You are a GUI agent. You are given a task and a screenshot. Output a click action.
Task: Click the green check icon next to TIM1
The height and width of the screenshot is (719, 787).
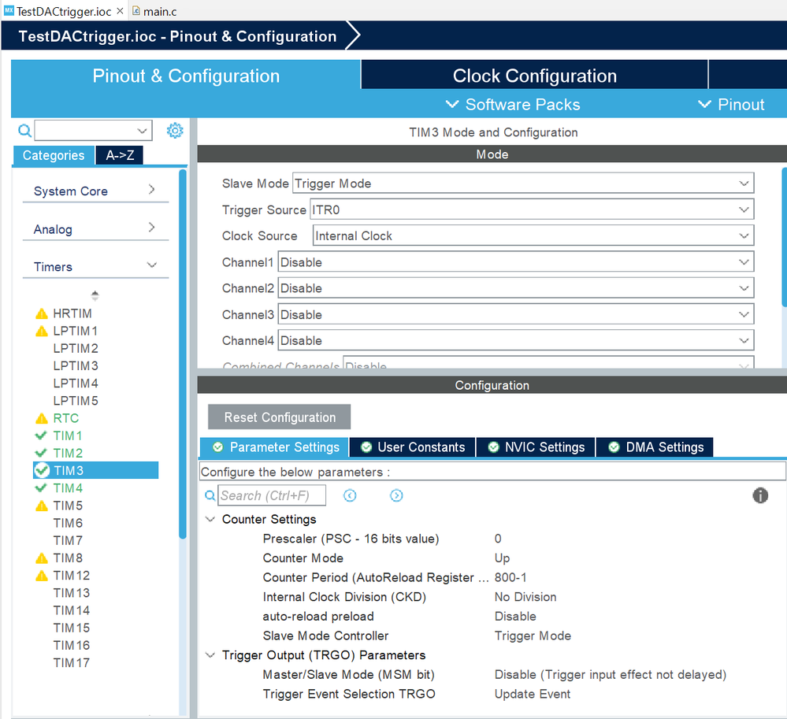41,435
